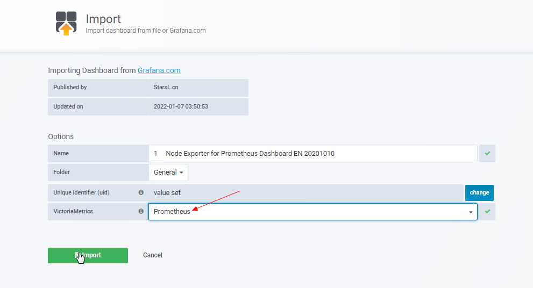The height and width of the screenshot is (288, 533).
Task: Click the 'value set' uid field
Action: pyautogui.click(x=306, y=193)
